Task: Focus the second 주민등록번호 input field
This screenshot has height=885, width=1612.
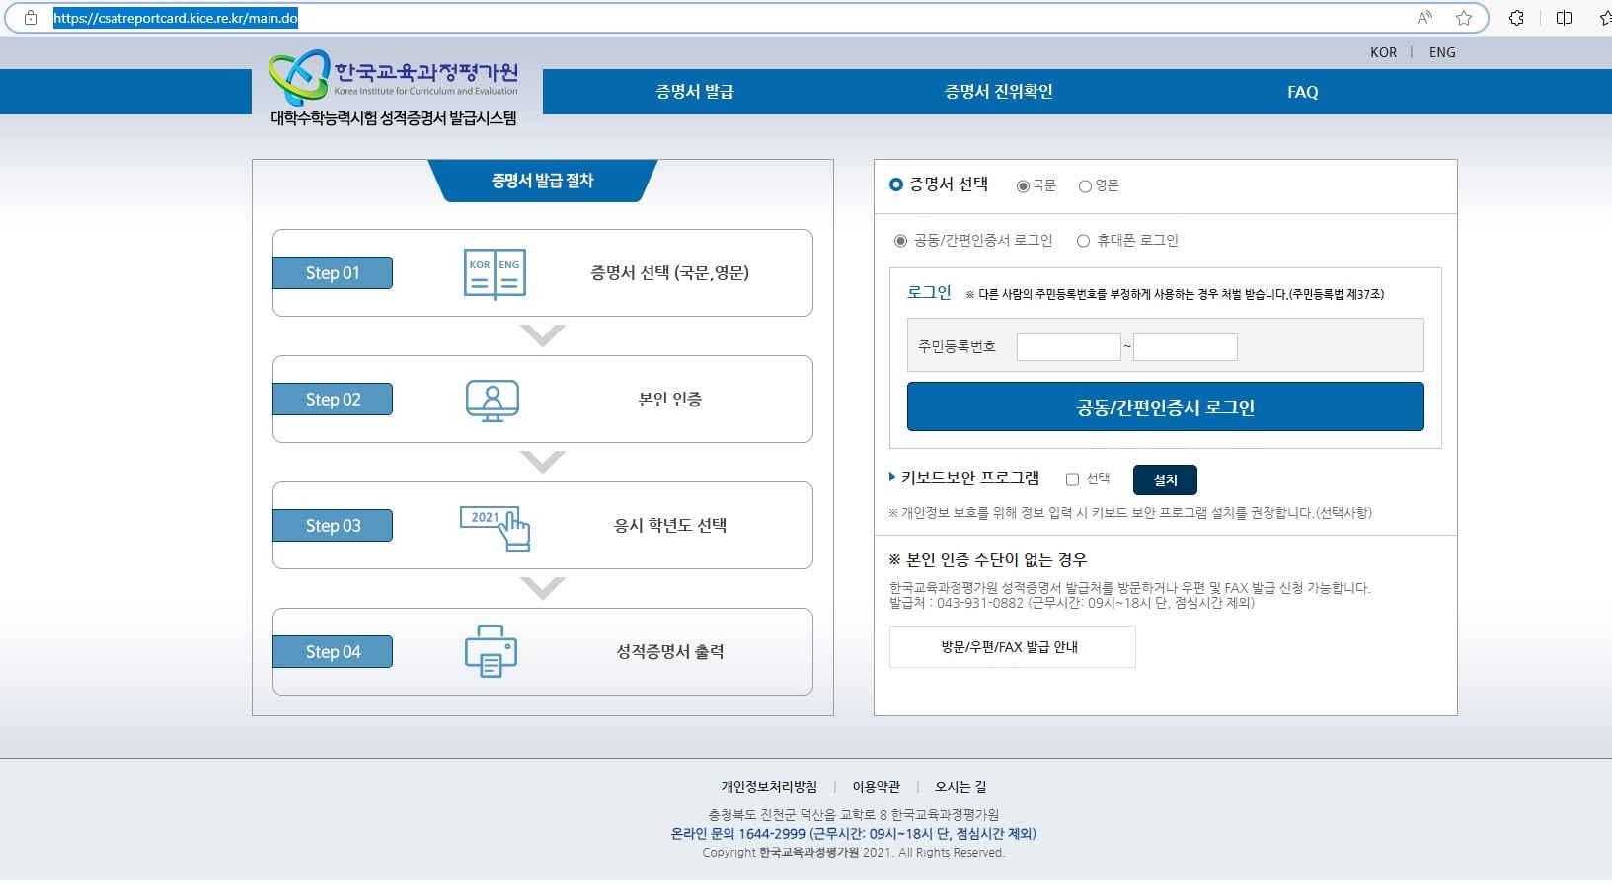Action: [1185, 346]
